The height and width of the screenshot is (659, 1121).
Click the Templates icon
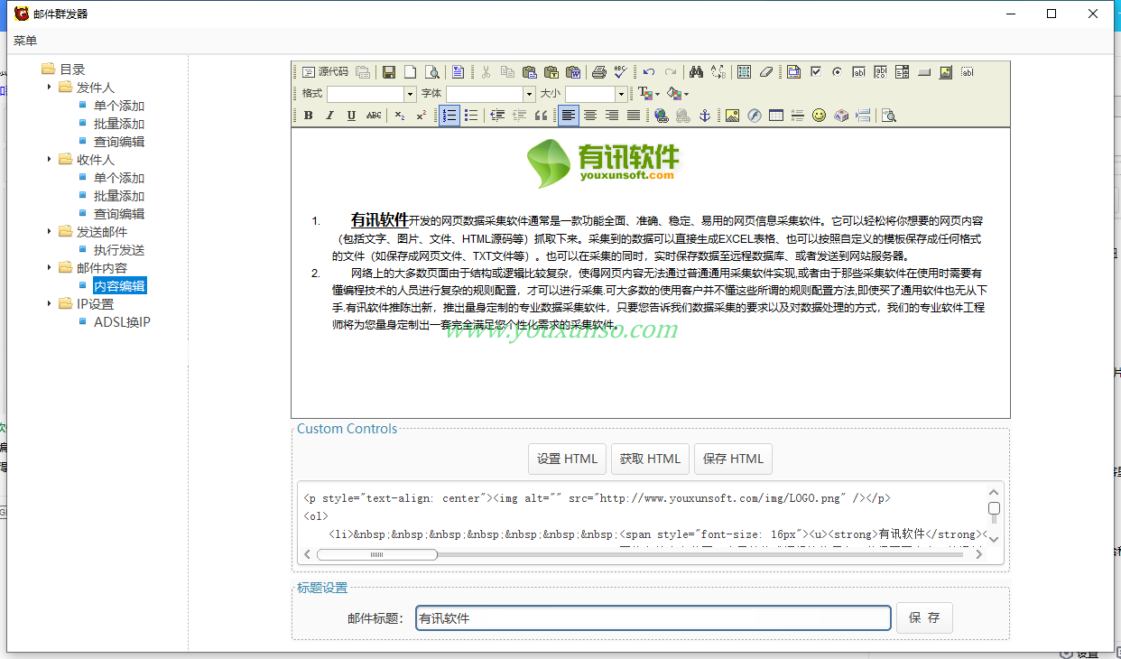[458, 72]
